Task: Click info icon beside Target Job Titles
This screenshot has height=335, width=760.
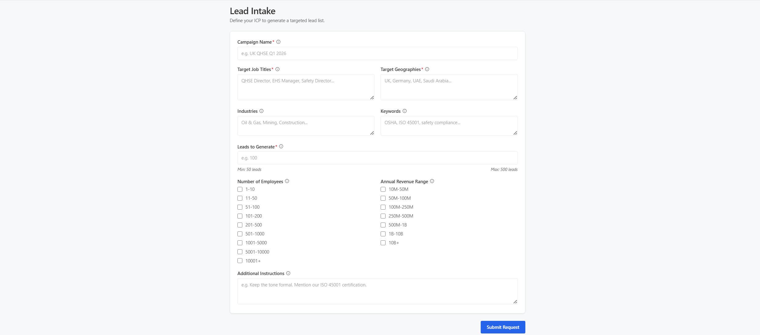Action: [277, 69]
